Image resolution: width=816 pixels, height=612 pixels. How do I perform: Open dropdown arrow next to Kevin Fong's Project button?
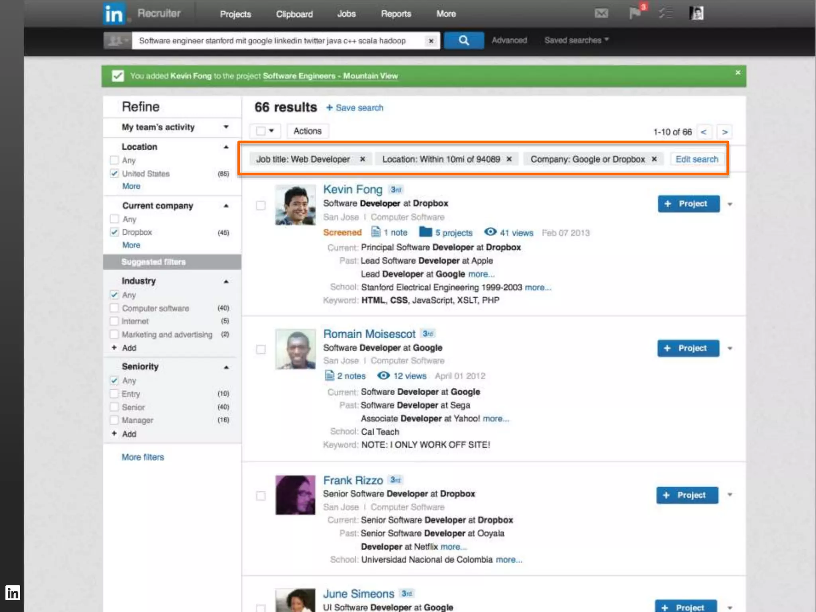point(730,204)
